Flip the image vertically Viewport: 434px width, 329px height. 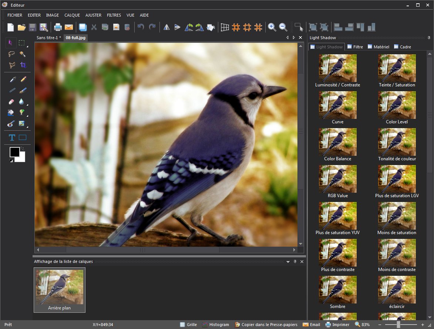pos(178,27)
